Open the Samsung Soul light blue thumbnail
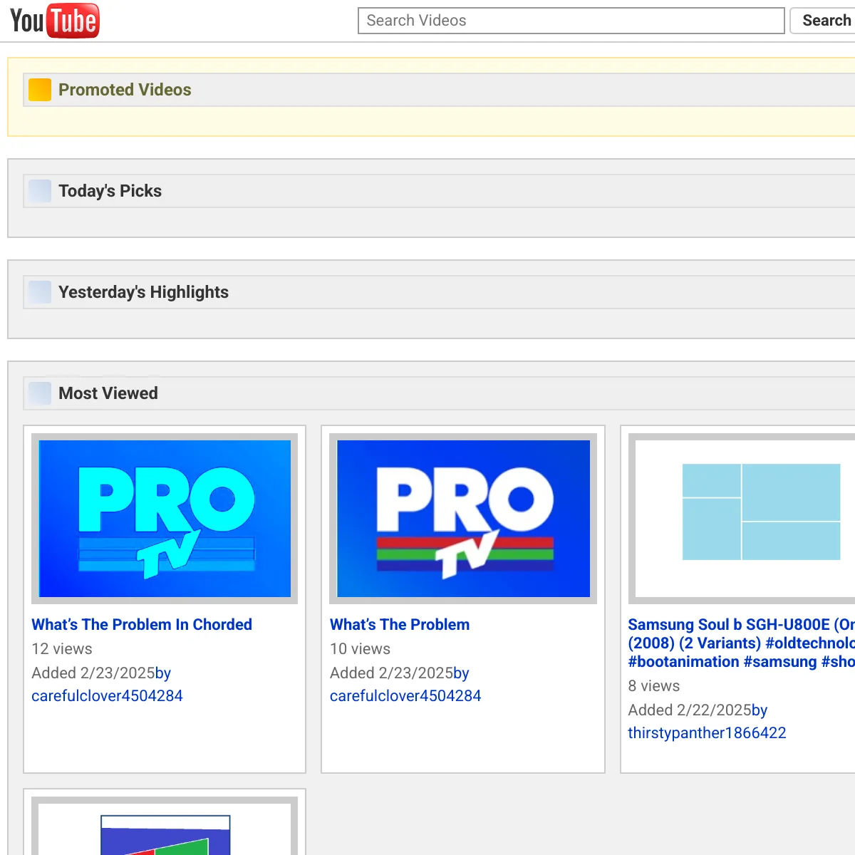This screenshot has height=855, width=855. pyautogui.click(x=742, y=519)
